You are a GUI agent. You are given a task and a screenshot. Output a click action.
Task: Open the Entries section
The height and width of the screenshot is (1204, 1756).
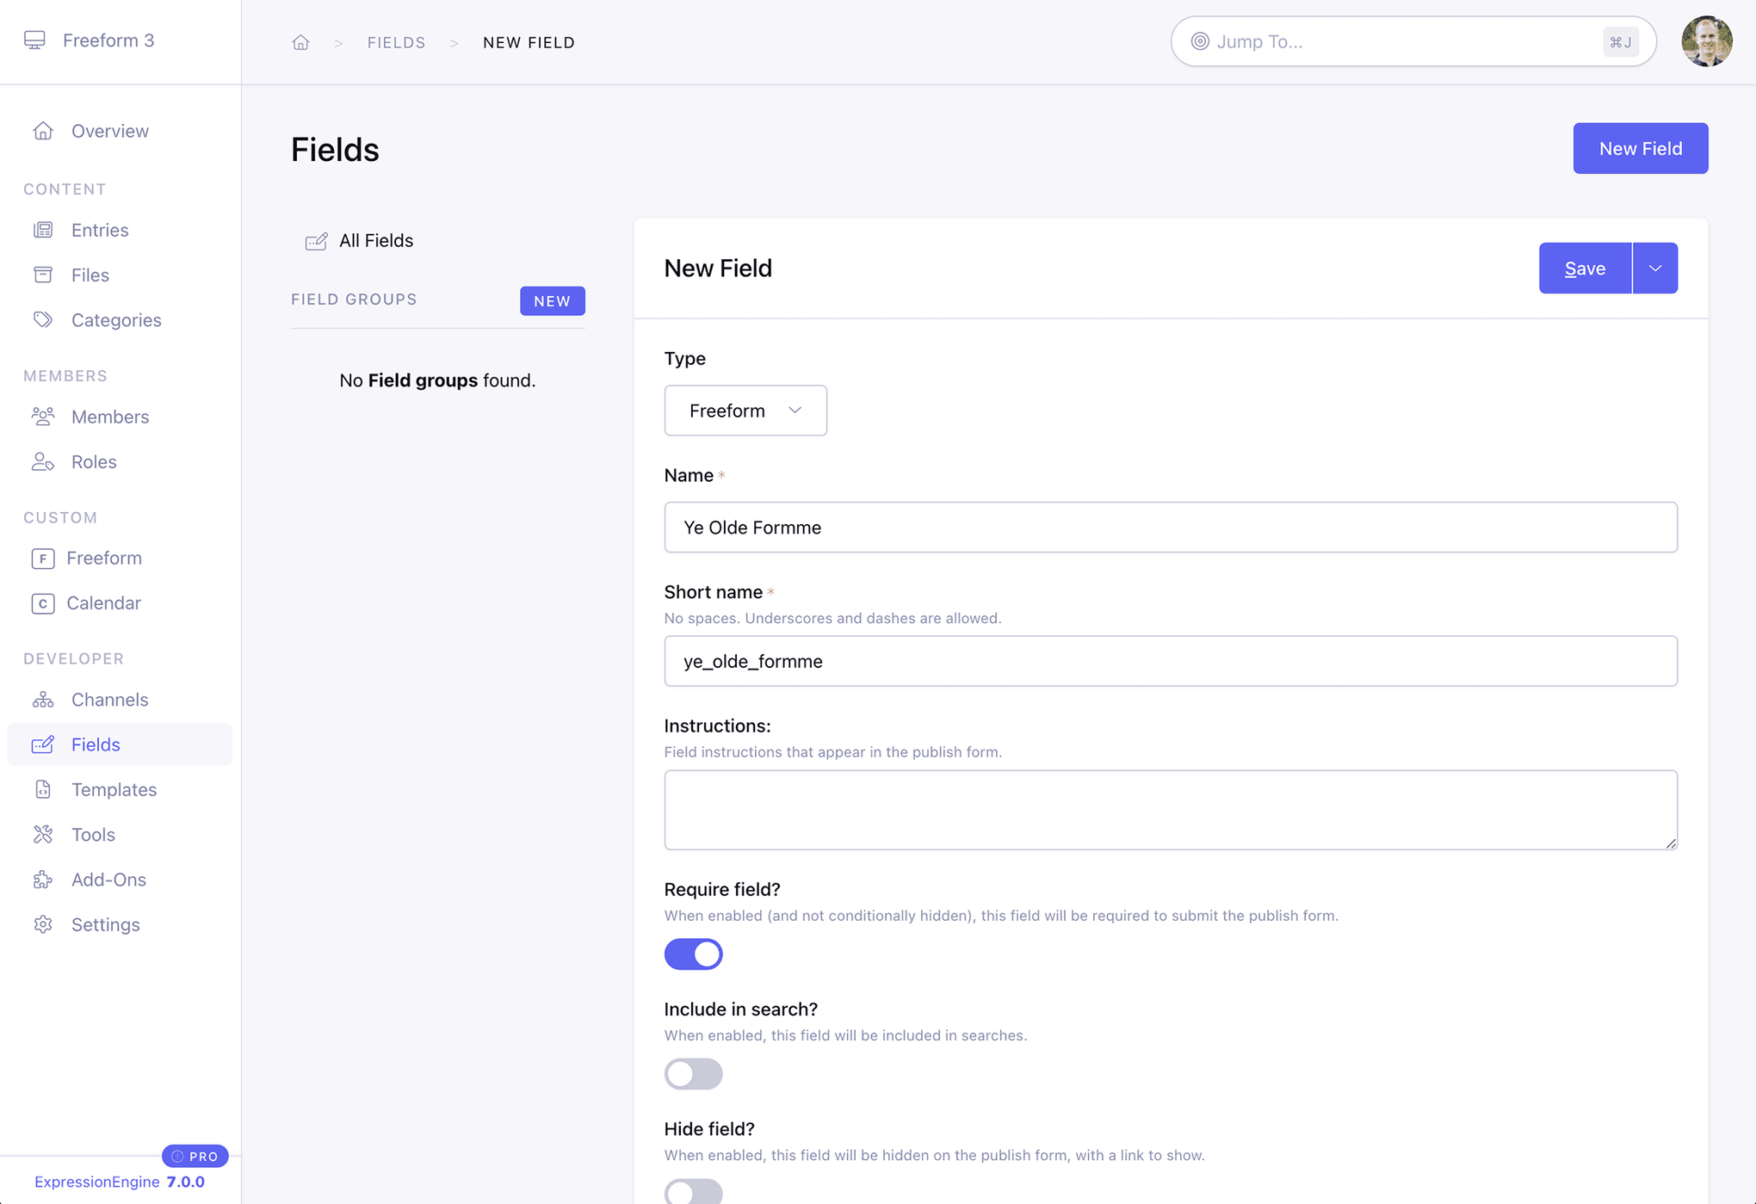(x=100, y=230)
